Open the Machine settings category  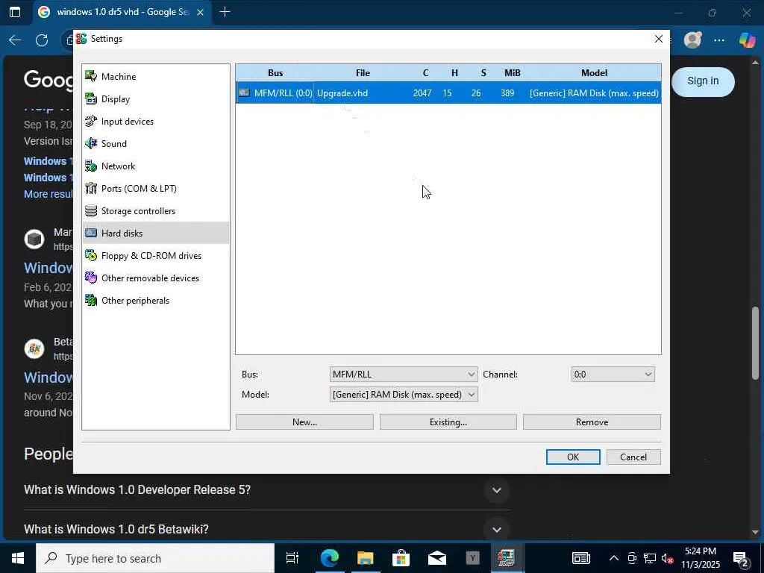(x=119, y=77)
